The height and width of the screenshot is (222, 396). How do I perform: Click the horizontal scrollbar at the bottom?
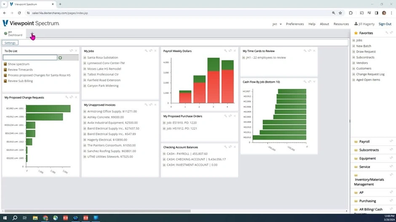(97, 211)
